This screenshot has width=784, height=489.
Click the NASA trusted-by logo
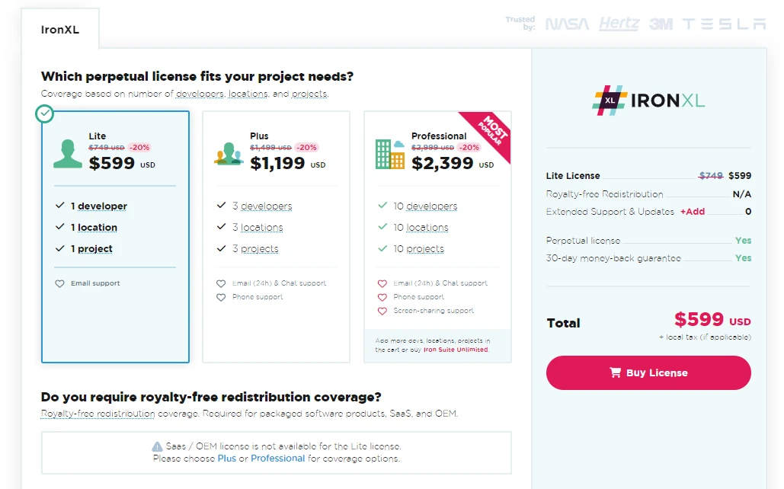coord(567,24)
